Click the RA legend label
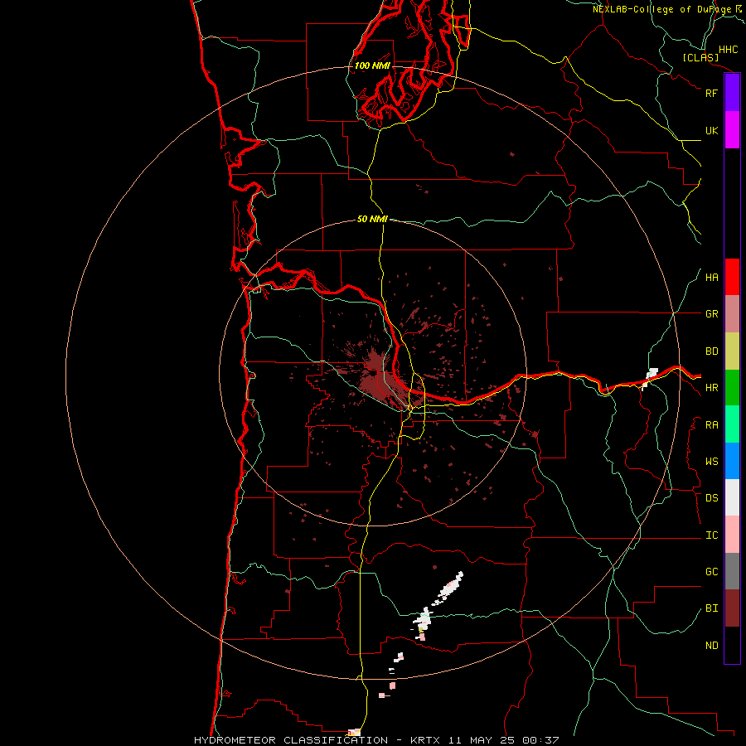The image size is (746, 746). click(712, 425)
